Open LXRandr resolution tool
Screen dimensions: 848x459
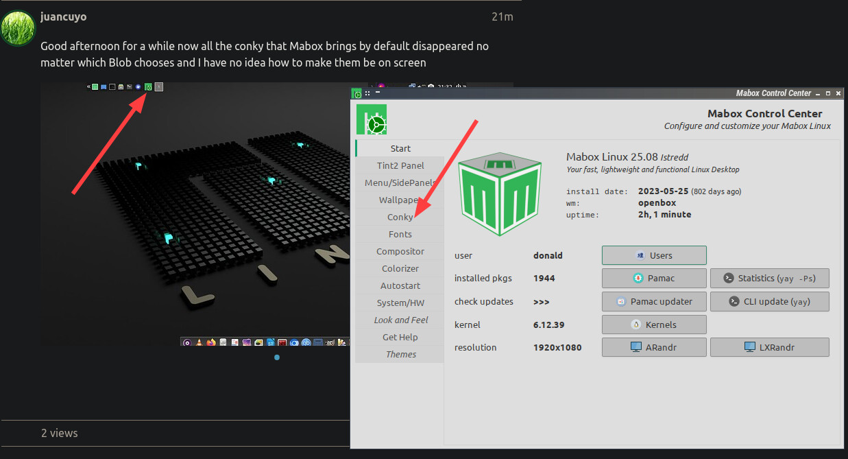(x=769, y=347)
